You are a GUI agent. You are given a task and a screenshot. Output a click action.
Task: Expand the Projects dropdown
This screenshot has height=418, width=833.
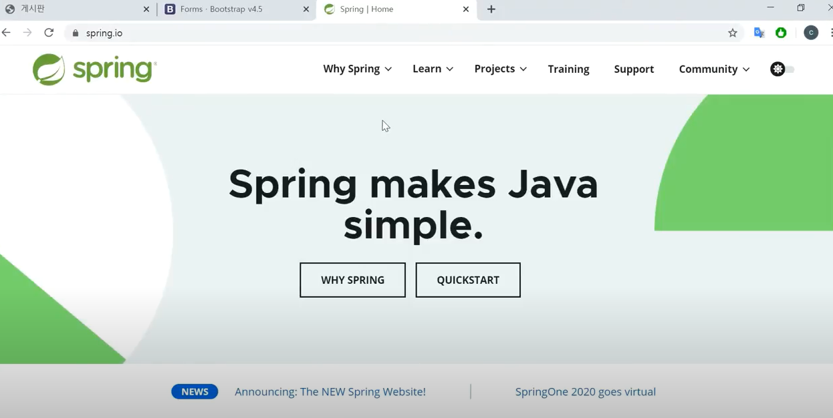tap(500, 69)
